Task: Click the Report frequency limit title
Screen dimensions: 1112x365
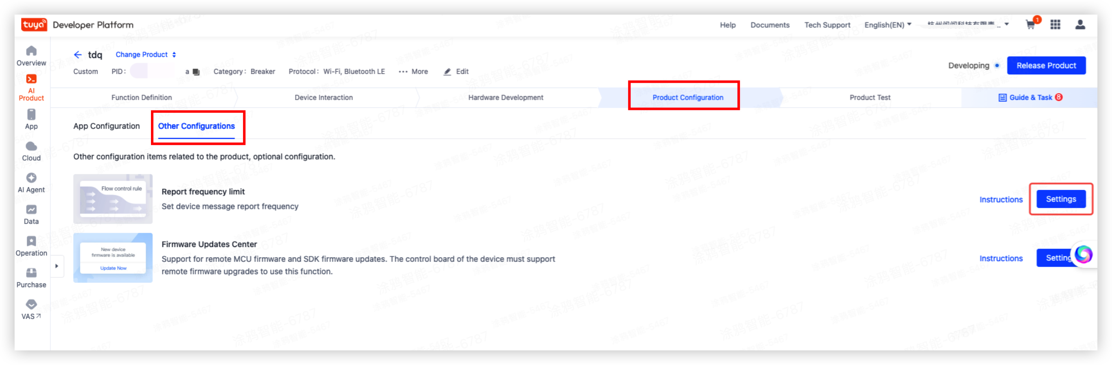Action: pos(203,191)
